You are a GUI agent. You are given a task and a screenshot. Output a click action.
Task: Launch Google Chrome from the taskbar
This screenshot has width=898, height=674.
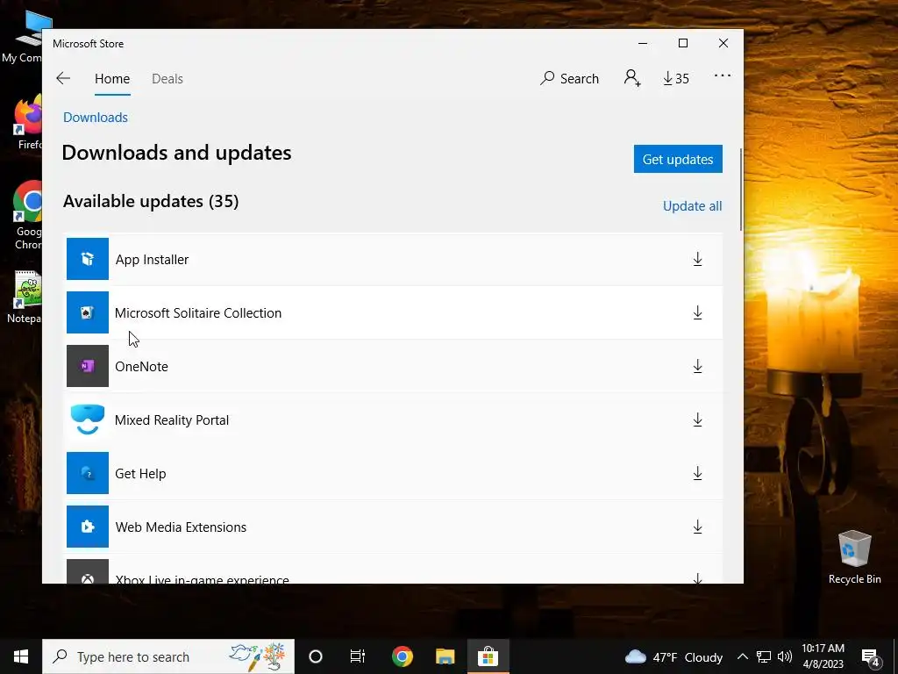[402, 656]
